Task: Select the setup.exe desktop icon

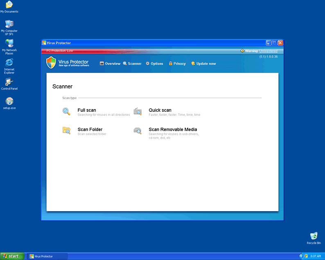Action: tap(9, 101)
